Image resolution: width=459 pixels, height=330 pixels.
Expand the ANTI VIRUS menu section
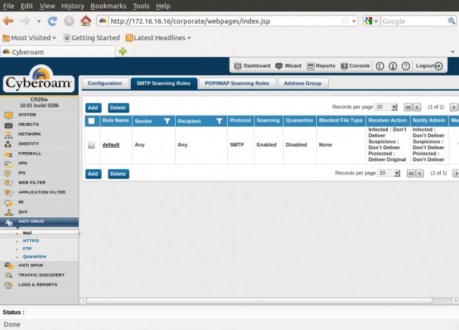[x=39, y=222]
